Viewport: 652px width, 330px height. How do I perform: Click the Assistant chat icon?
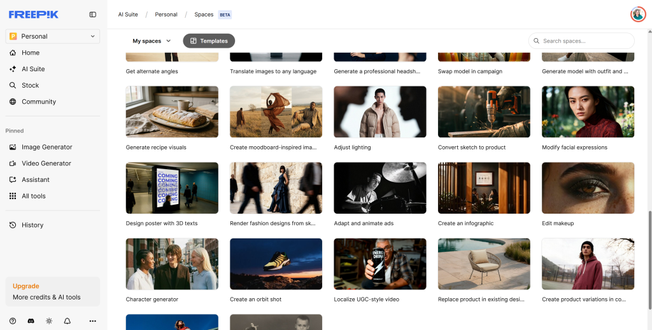click(13, 180)
